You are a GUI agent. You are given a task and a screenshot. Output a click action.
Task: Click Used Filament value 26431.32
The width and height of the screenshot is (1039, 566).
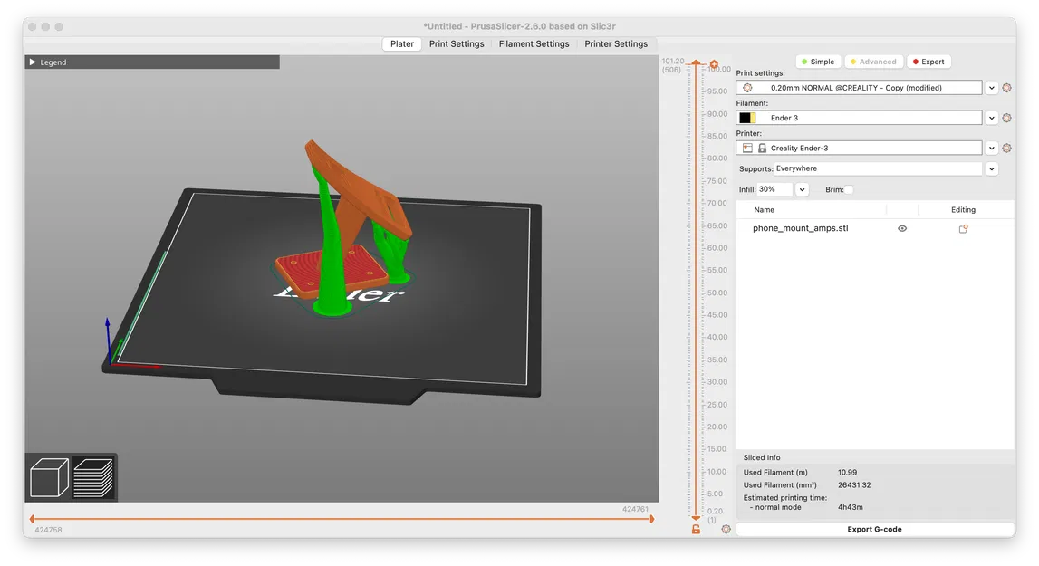(x=854, y=485)
